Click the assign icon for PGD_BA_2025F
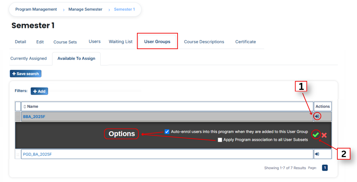Image resolution: width=357 pixels, height=182 pixels. 317,154
